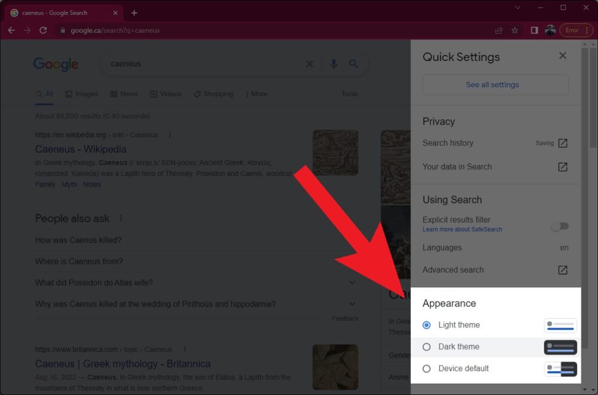598x395 pixels.
Task: Open Your data in Search external link icon
Action: 562,167
